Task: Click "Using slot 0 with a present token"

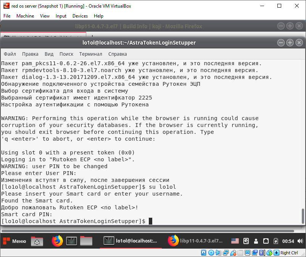Action: click(x=58, y=153)
